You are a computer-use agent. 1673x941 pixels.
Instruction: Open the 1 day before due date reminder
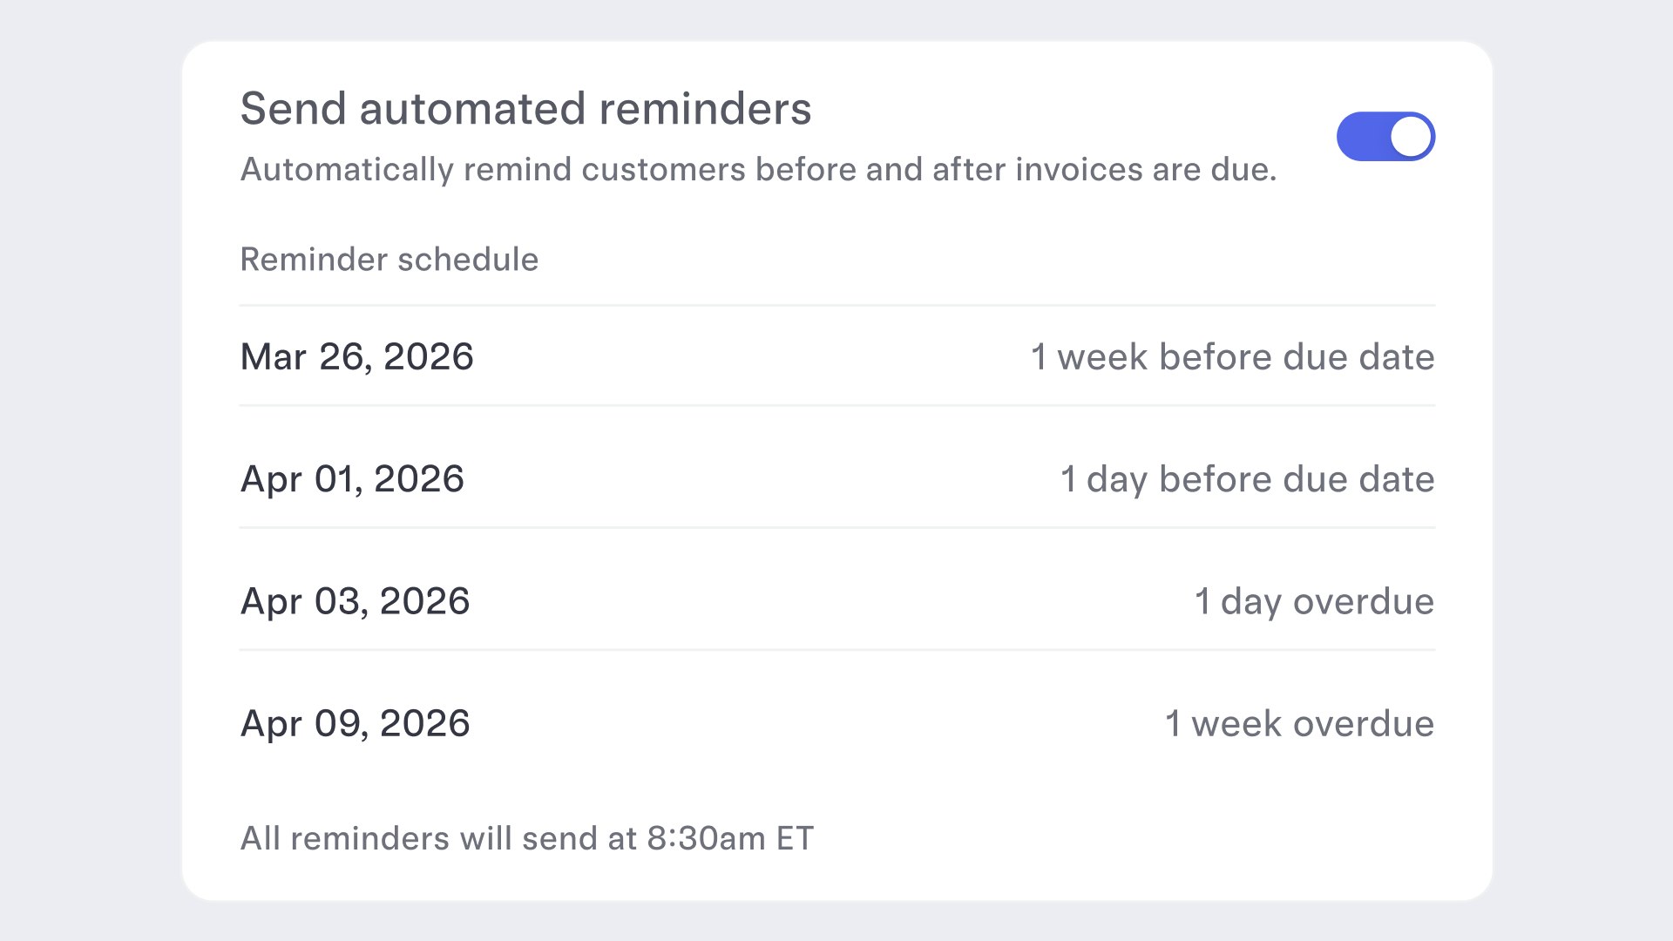[1246, 478]
